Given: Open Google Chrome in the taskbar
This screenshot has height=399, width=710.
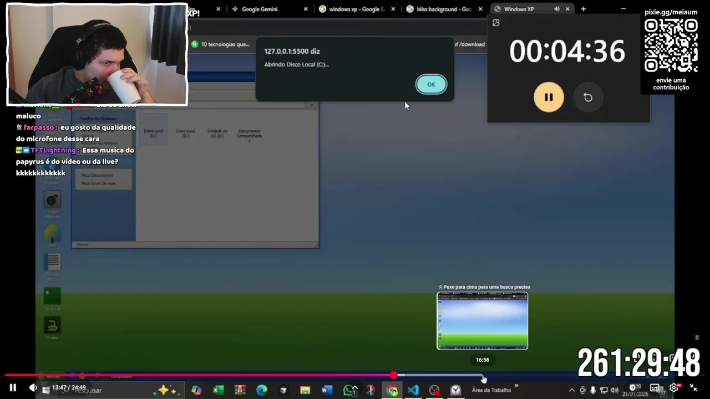Looking at the screenshot, I should 392,390.
